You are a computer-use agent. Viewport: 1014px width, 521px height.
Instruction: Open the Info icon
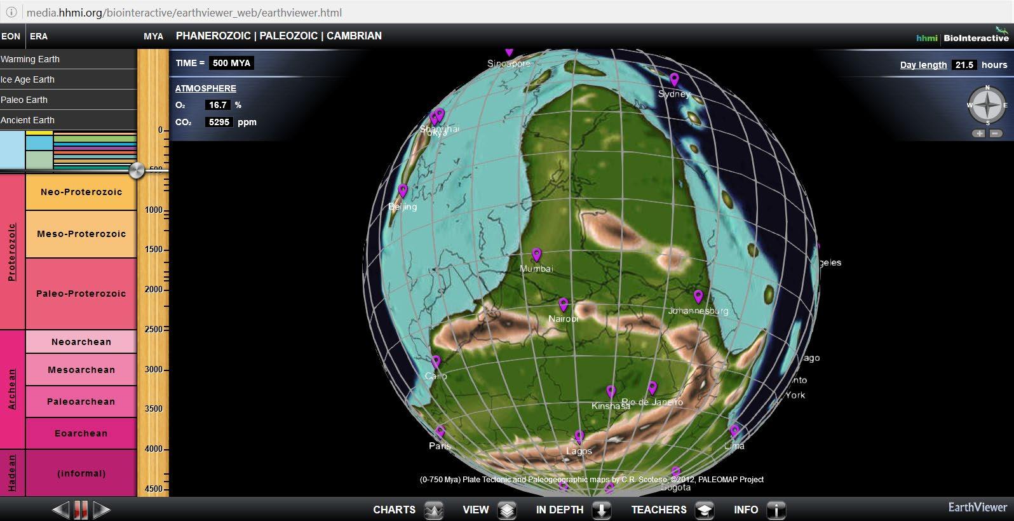[x=776, y=510]
